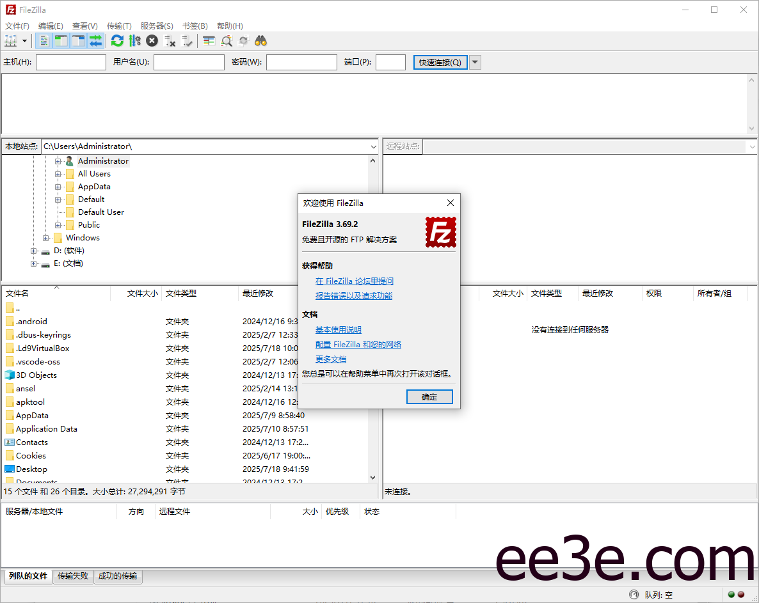Switch to the 成功的传输 tab
This screenshot has width=759, height=603.
point(118,577)
